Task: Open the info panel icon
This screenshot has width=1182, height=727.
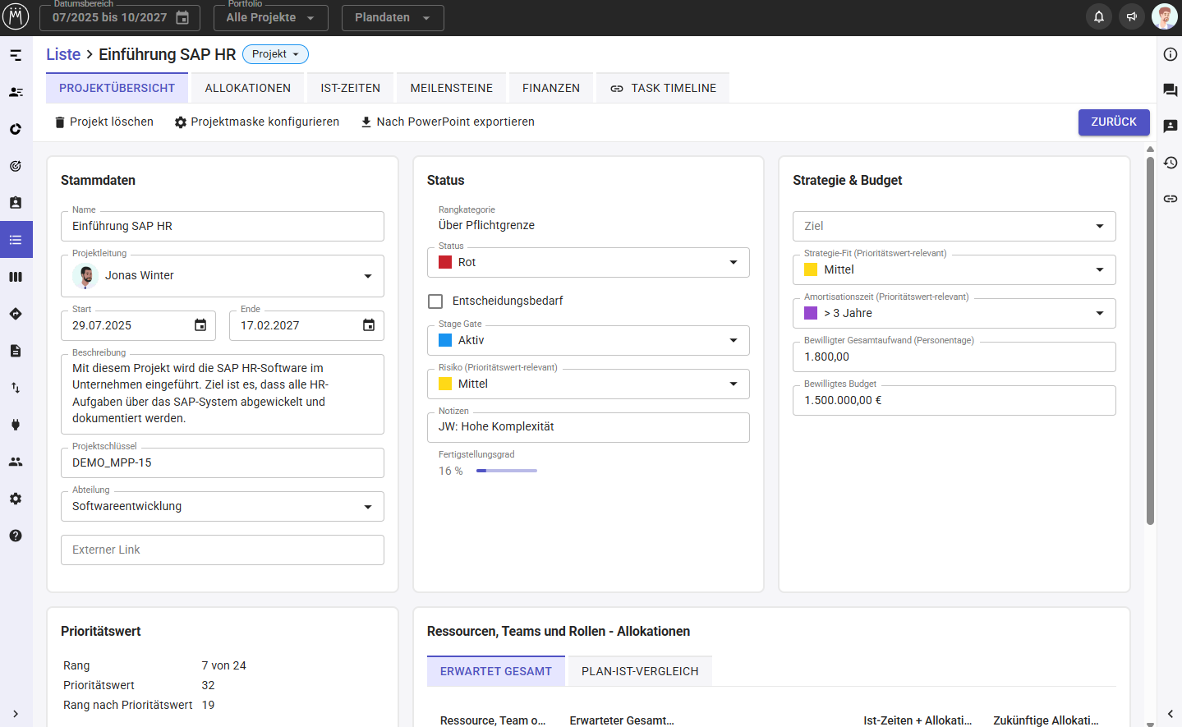Action: (x=1171, y=54)
